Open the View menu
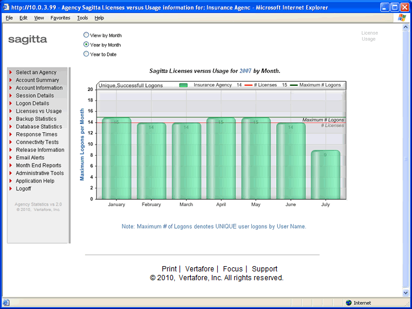This screenshot has height=309, width=412. pos(39,18)
